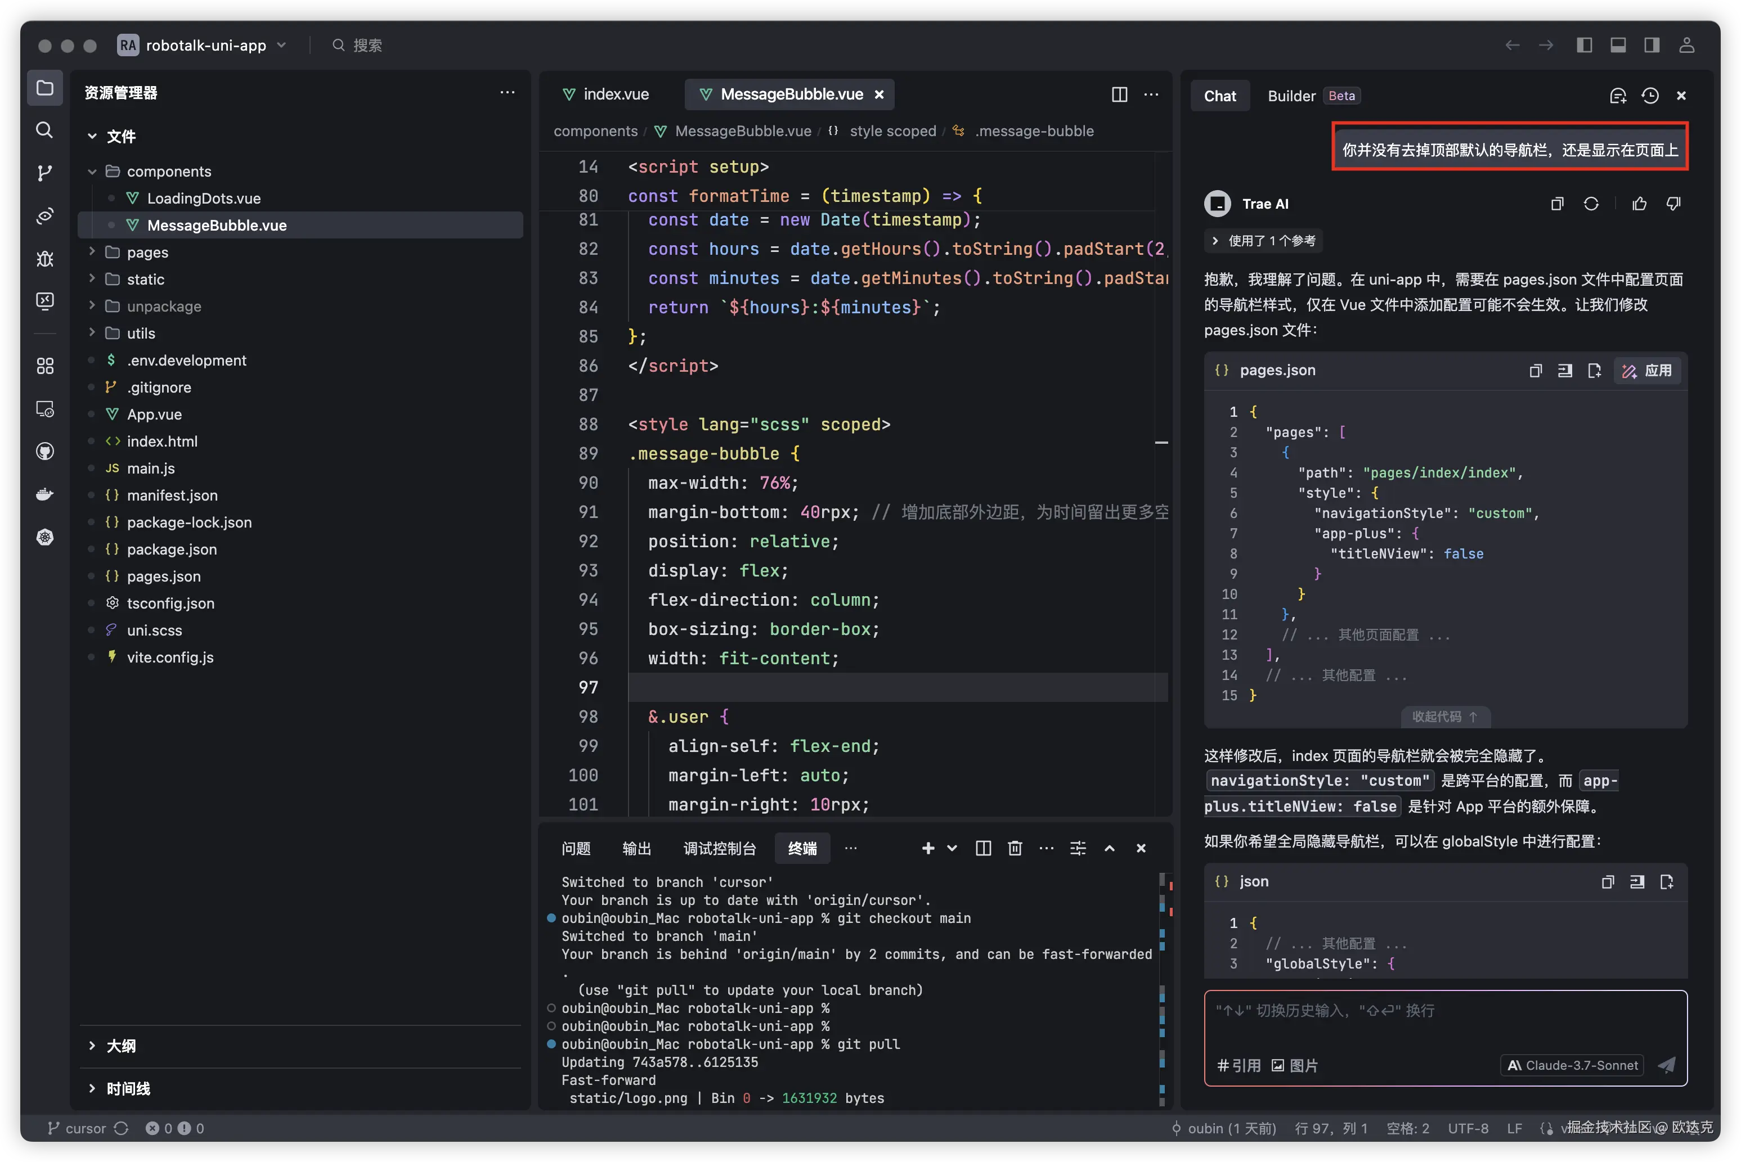
Task: Expand the pages folder
Action: [x=147, y=252]
